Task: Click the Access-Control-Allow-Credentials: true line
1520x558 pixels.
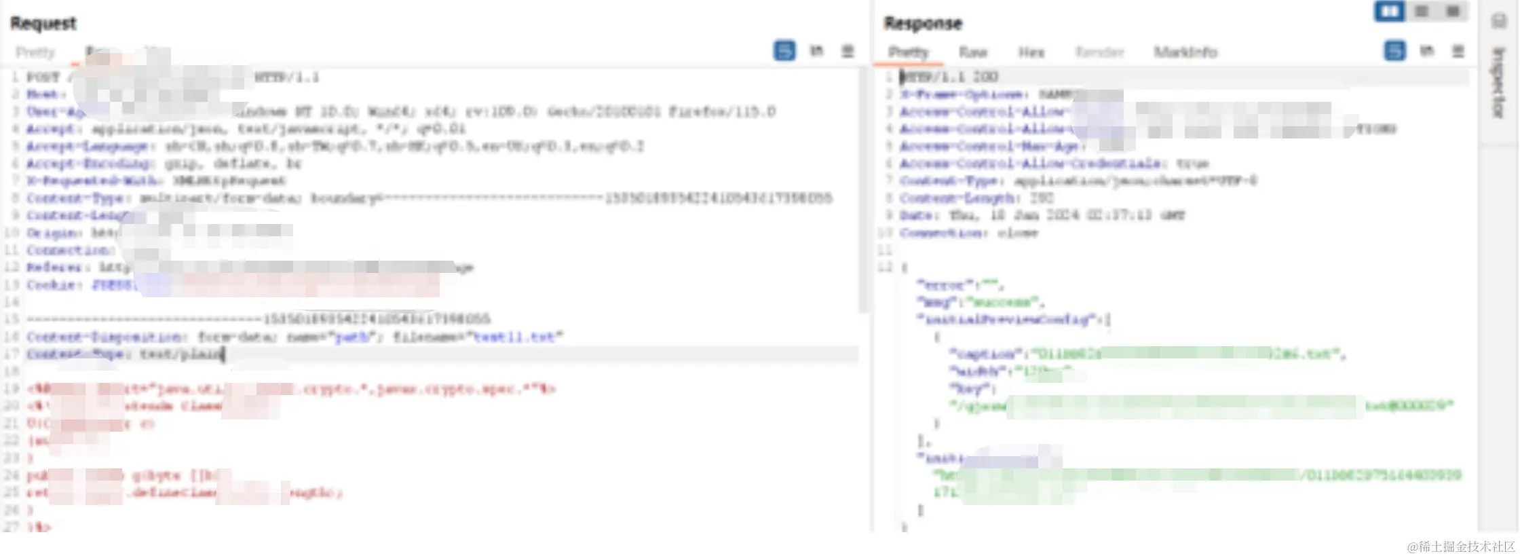Action: click(1054, 164)
